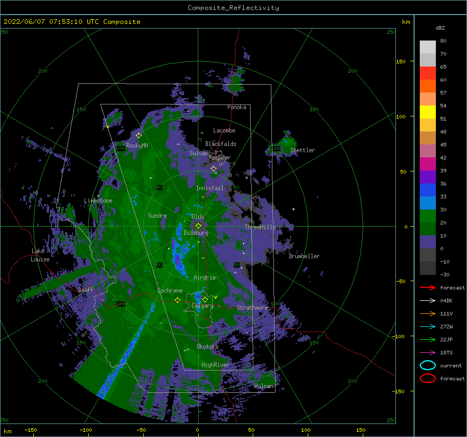Click the Stettler city label
Image resolution: width=467 pixels, height=437 pixels.
tap(303, 150)
